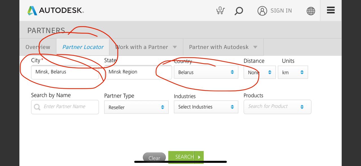The width and height of the screenshot is (361, 166).
Task: Open the Overview tab
Action: (x=38, y=47)
